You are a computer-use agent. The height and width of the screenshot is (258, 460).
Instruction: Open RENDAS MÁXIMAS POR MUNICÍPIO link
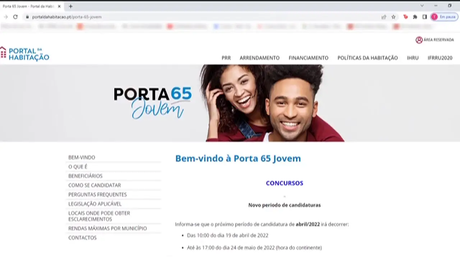point(107,228)
